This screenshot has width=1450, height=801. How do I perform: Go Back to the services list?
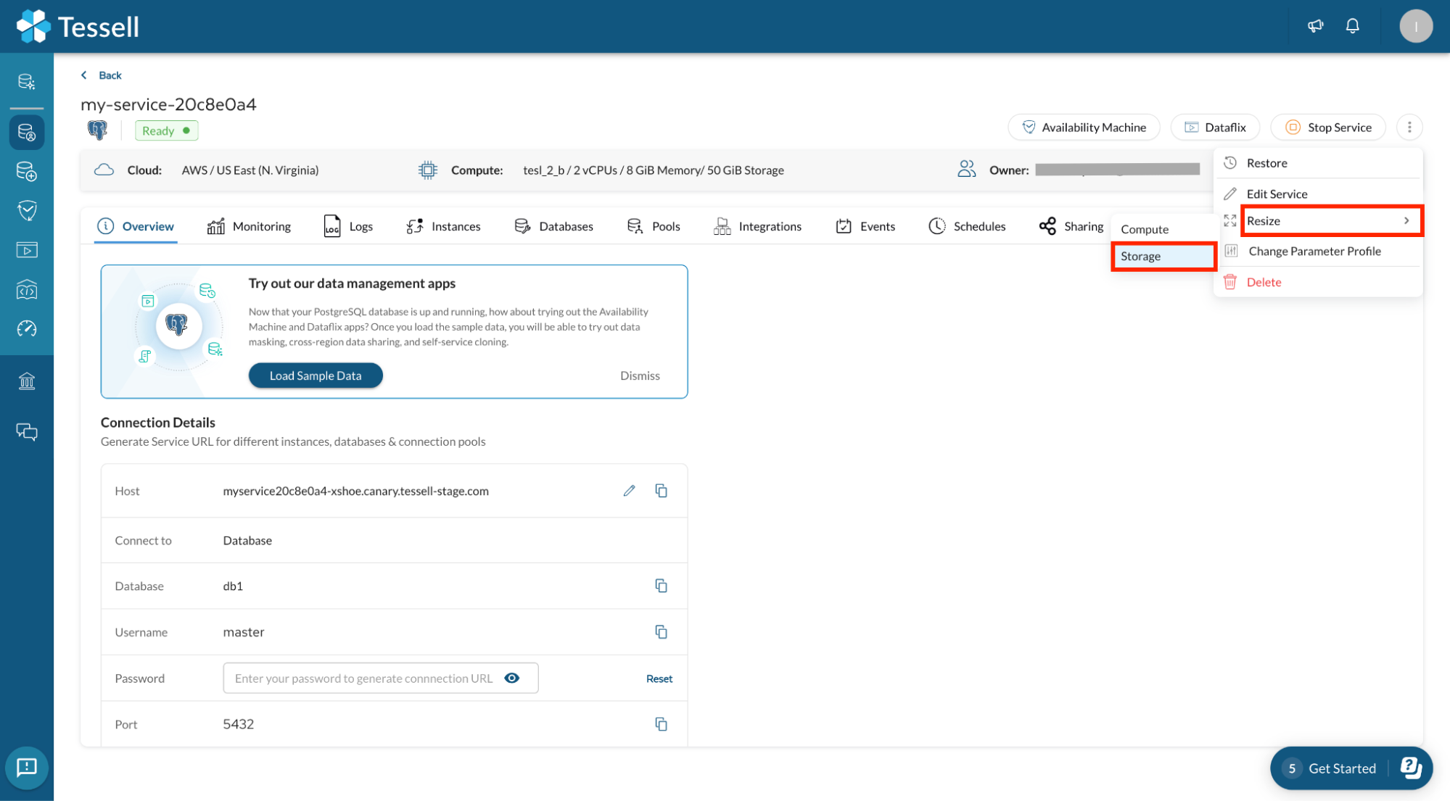point(102,75)
